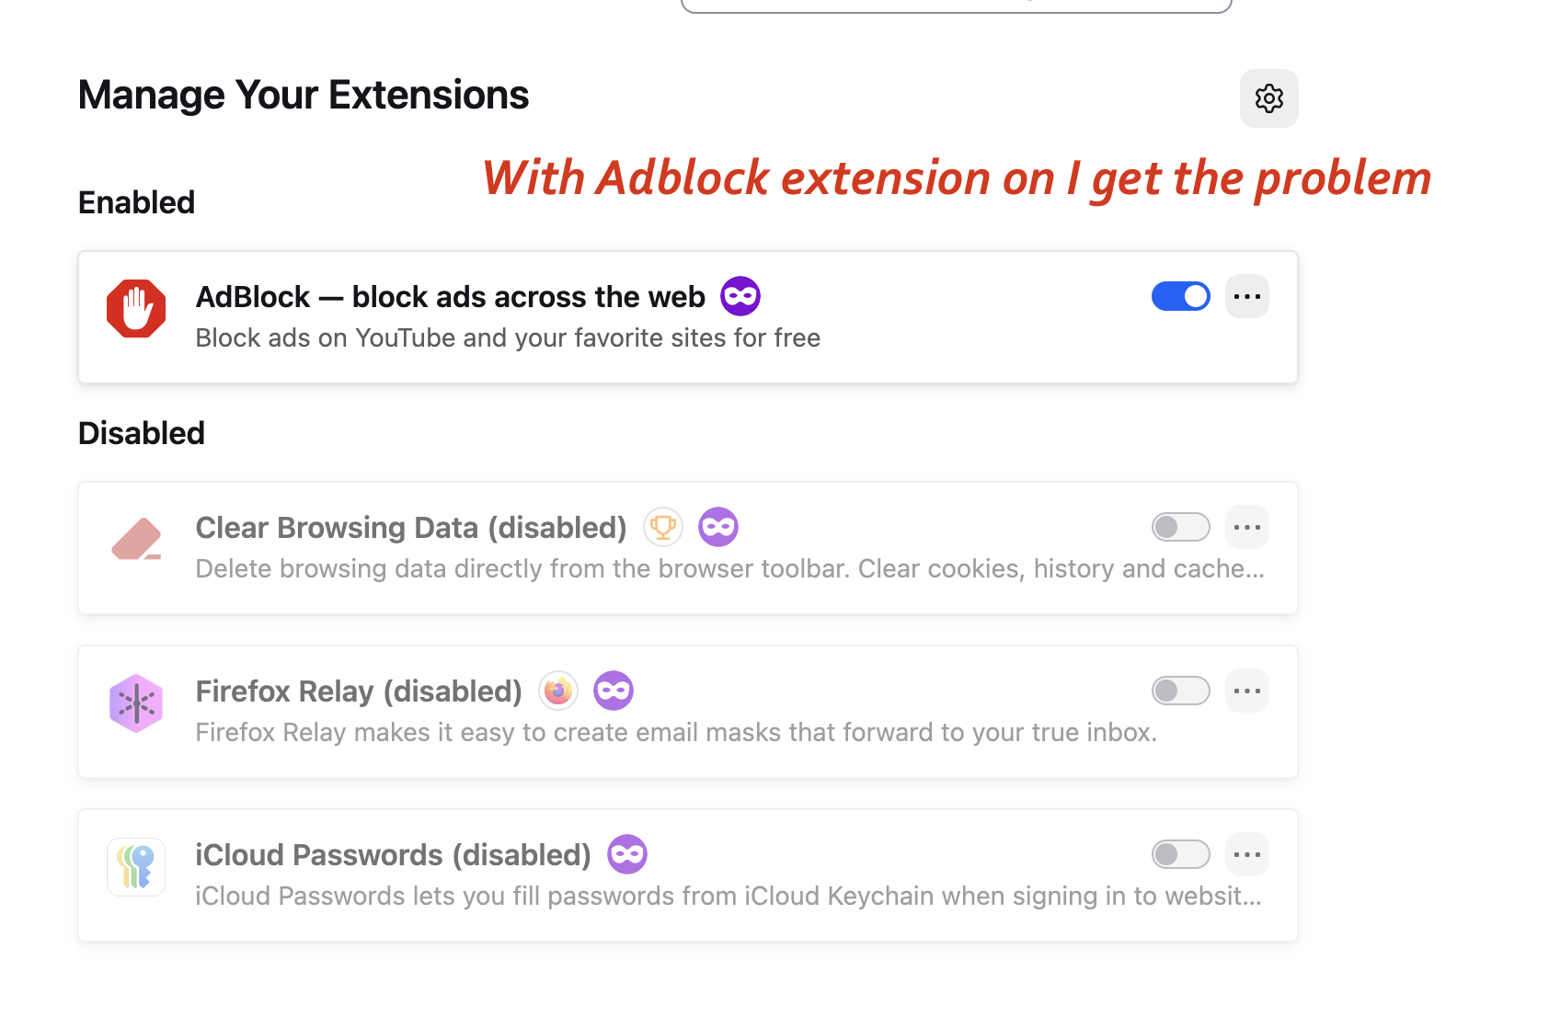Disable the AdBlock extension toggle
1549x1028 pixels.
[1180, 296]
